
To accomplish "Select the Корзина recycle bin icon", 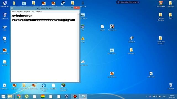I will pyautogui.click(x=171, y=86).
